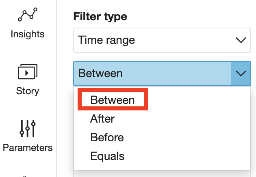
Task: Click the selected Between text in combo box
Action: (x=100, y=73)
